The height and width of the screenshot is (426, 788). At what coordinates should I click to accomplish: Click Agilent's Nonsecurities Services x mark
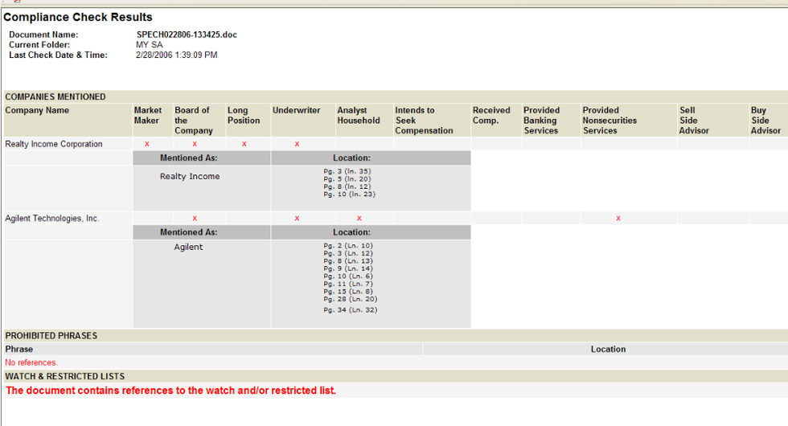(x=618, y=219)
